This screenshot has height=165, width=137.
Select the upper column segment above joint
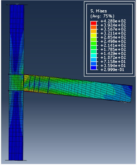tap(17, 39)
